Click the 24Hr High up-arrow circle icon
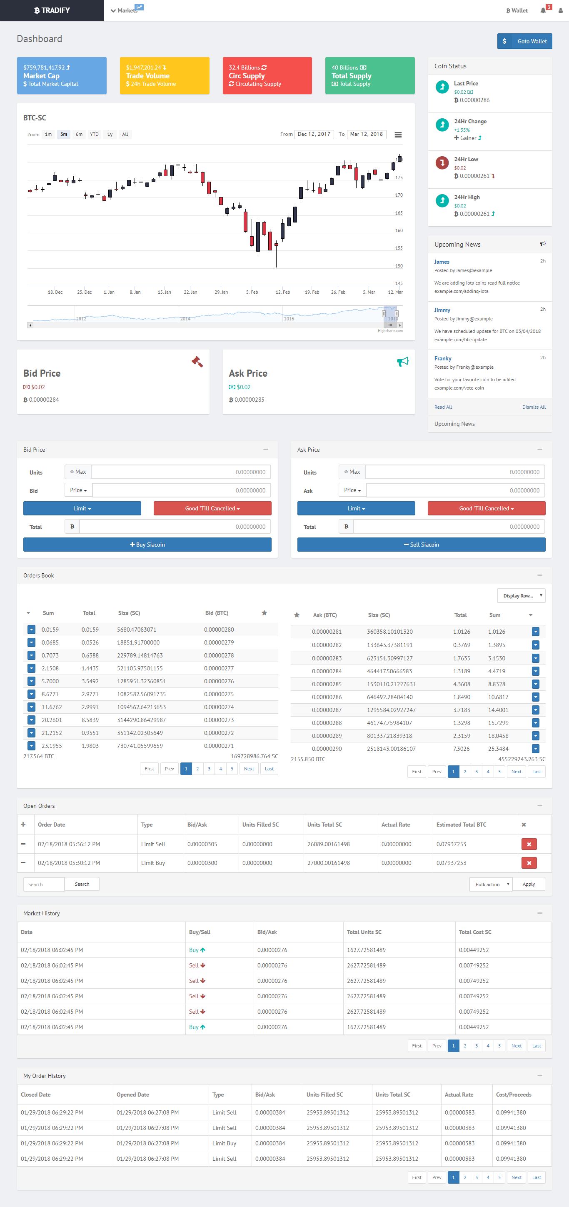Viewport: 569px width, 1207px height. [442, 201]
